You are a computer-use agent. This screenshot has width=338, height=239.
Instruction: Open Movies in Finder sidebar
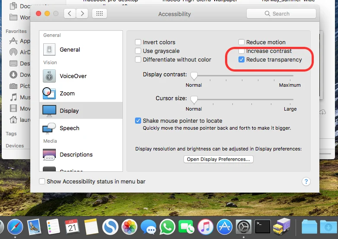19,108
